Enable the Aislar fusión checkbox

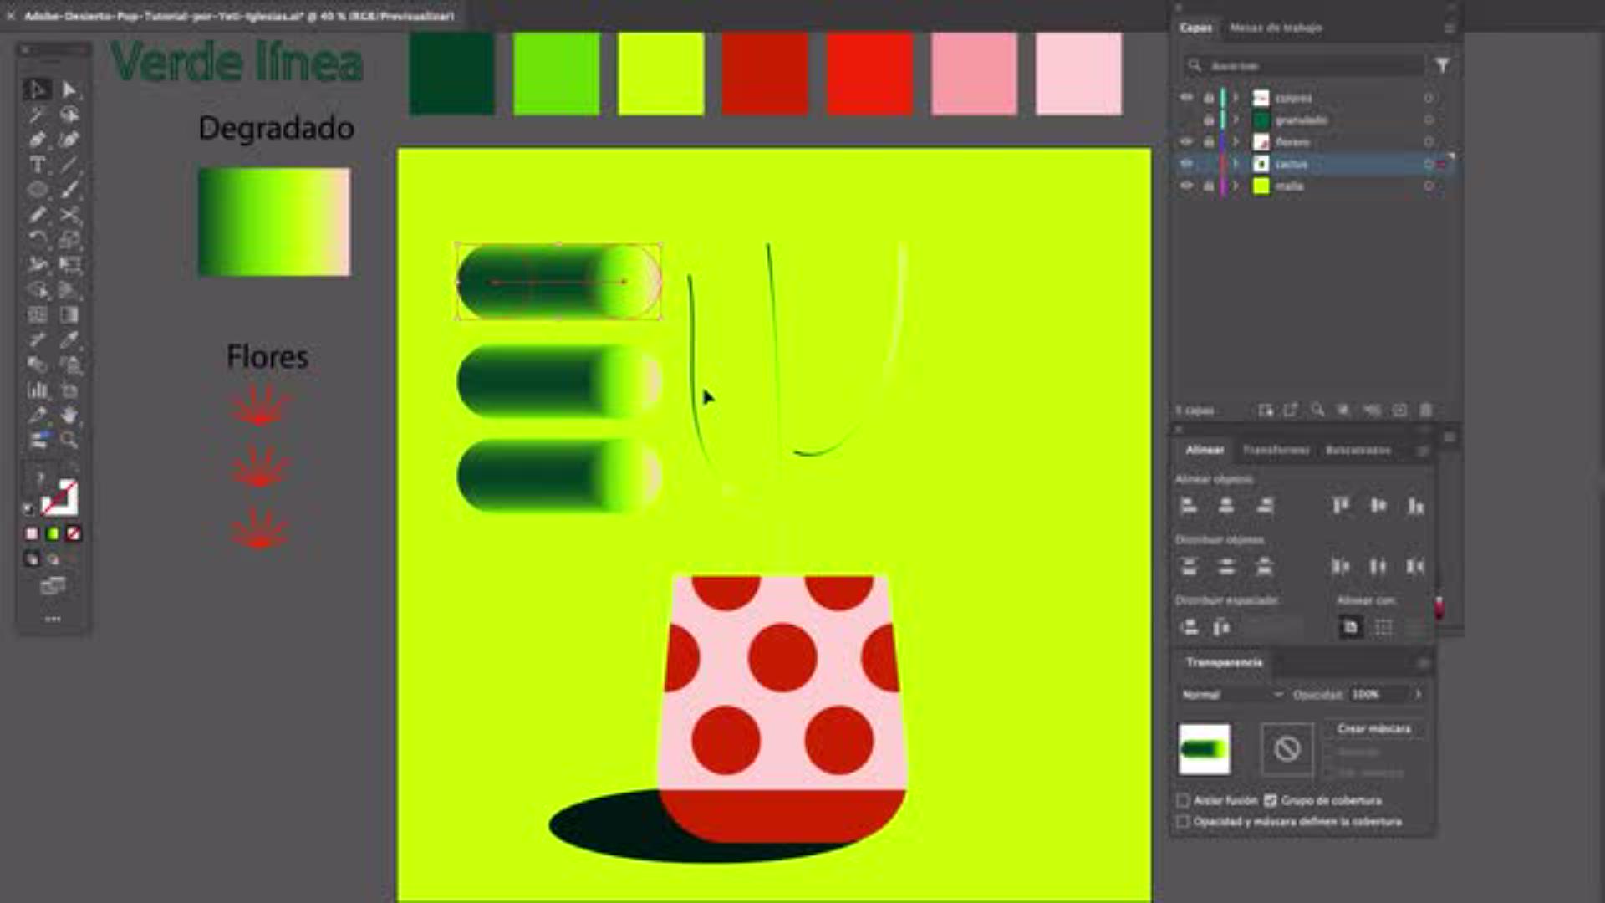pos(1183,801)
